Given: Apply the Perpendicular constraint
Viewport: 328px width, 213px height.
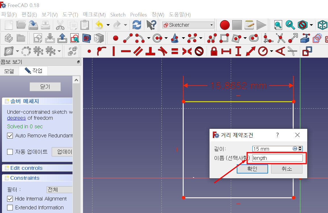Looking at the screenshot, I should [150, 51].
